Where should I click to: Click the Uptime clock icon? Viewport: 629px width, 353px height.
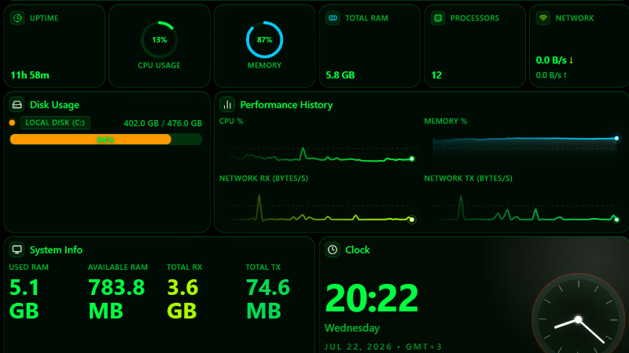tap(17, 18)
